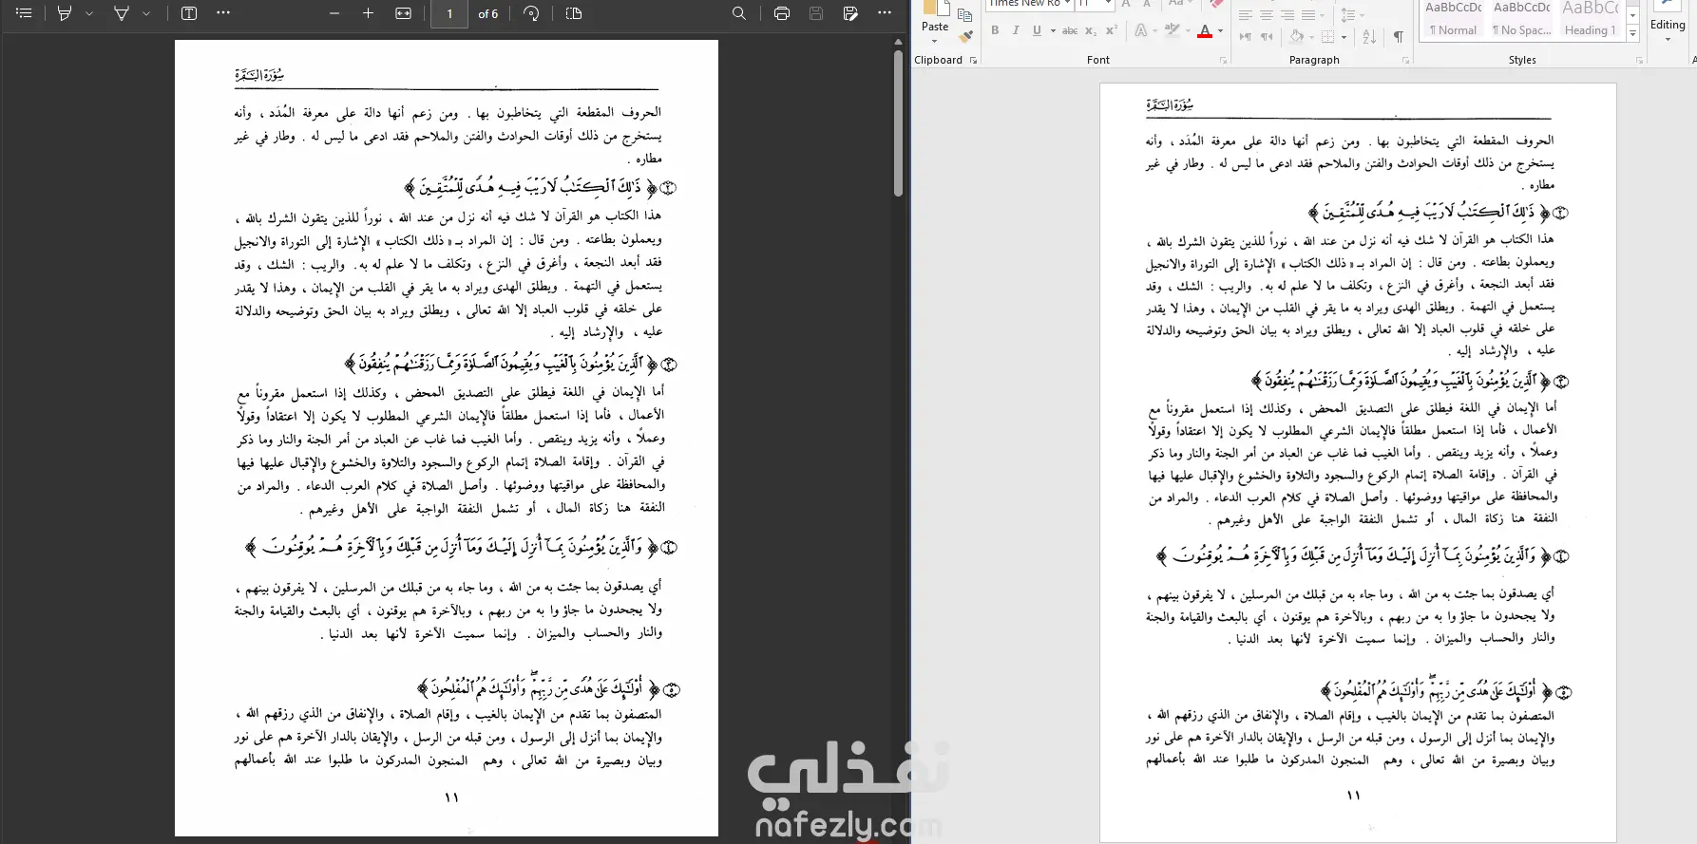Click the PDF vertical scrollbar thumb
The width and height of the screenshot is (1697, 844).
[x=899, y=123]
